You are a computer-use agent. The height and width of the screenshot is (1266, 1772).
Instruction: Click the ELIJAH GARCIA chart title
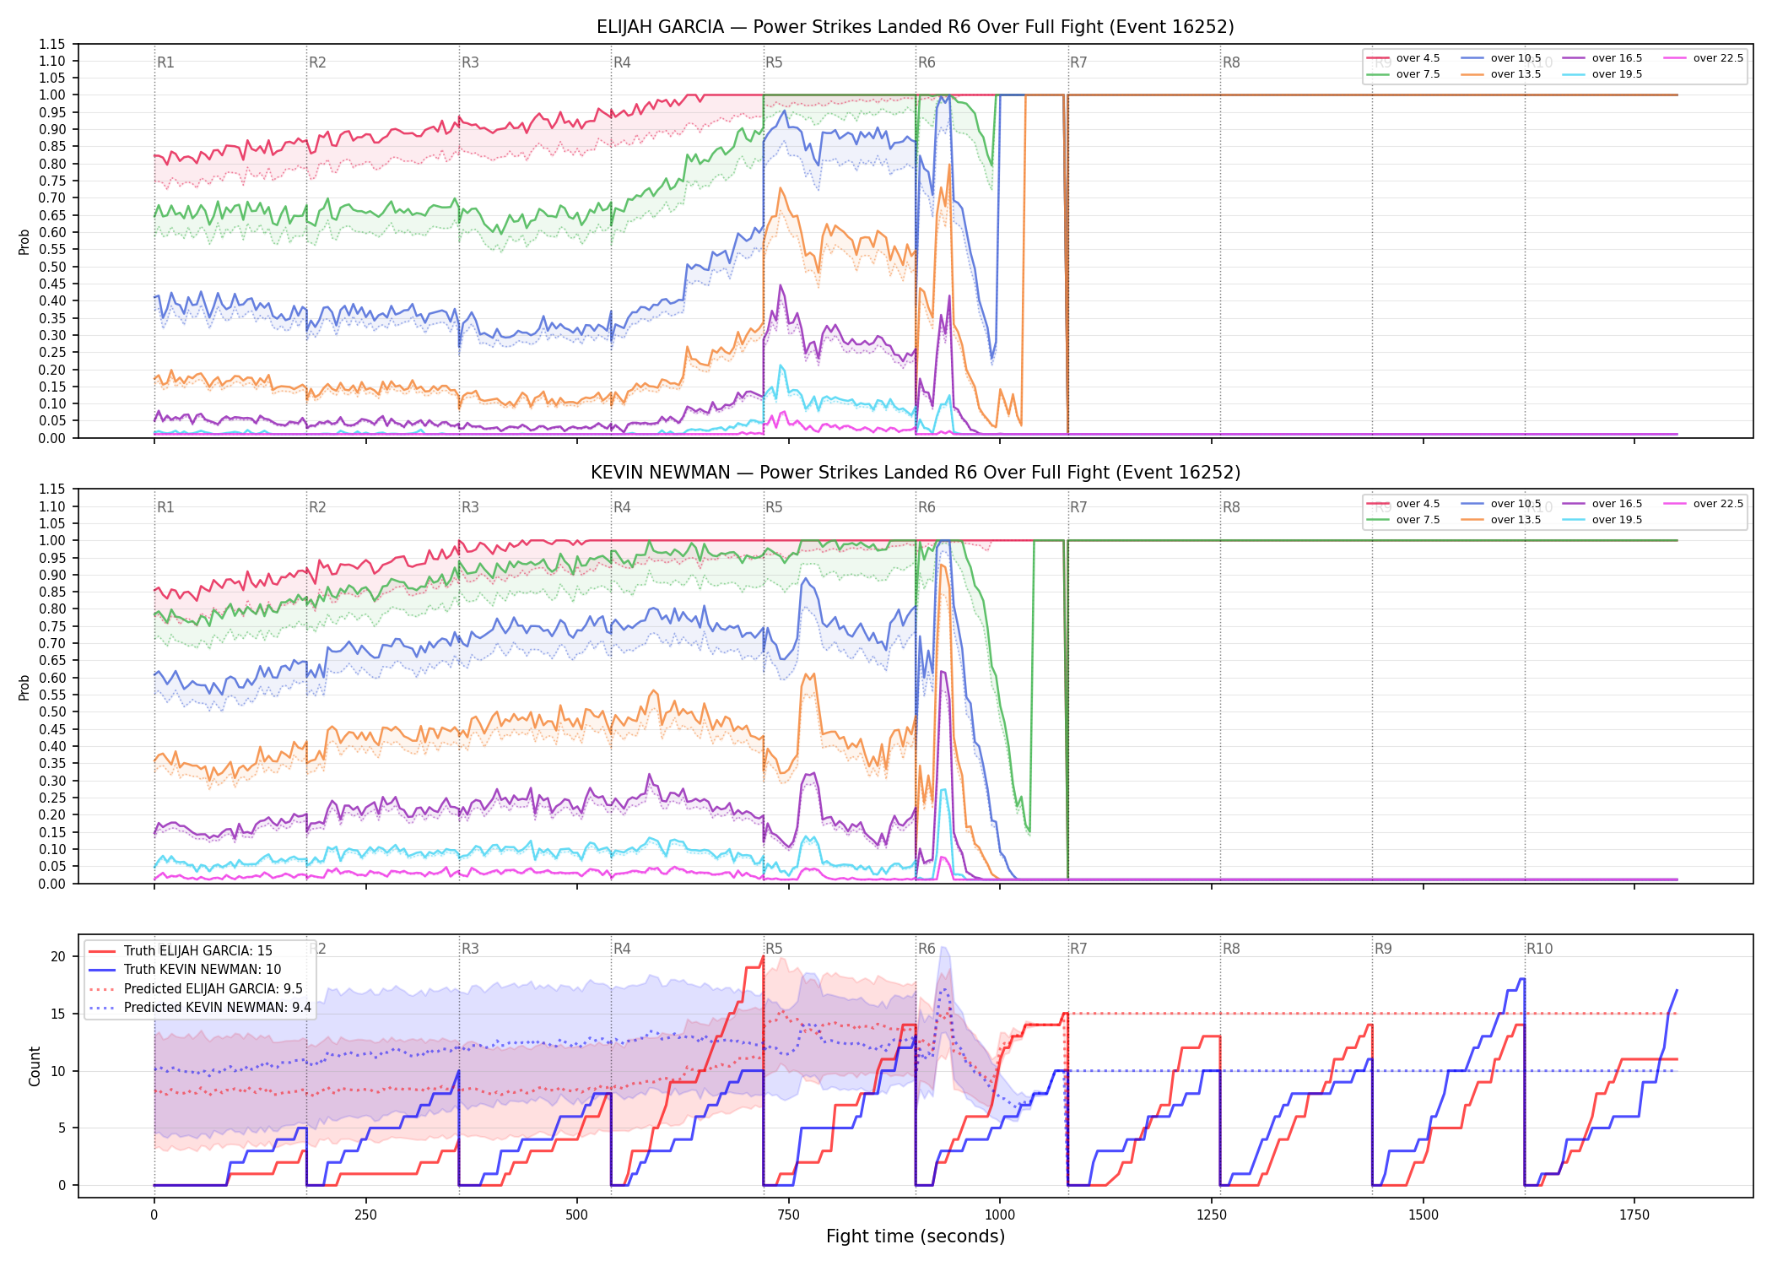click(x=916, y=27)
